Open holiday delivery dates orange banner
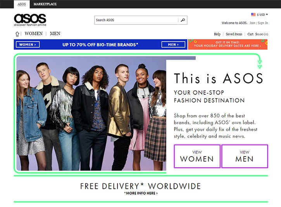Image resolution: width=281 pixels, height=207 pixels. click(228, 44)
